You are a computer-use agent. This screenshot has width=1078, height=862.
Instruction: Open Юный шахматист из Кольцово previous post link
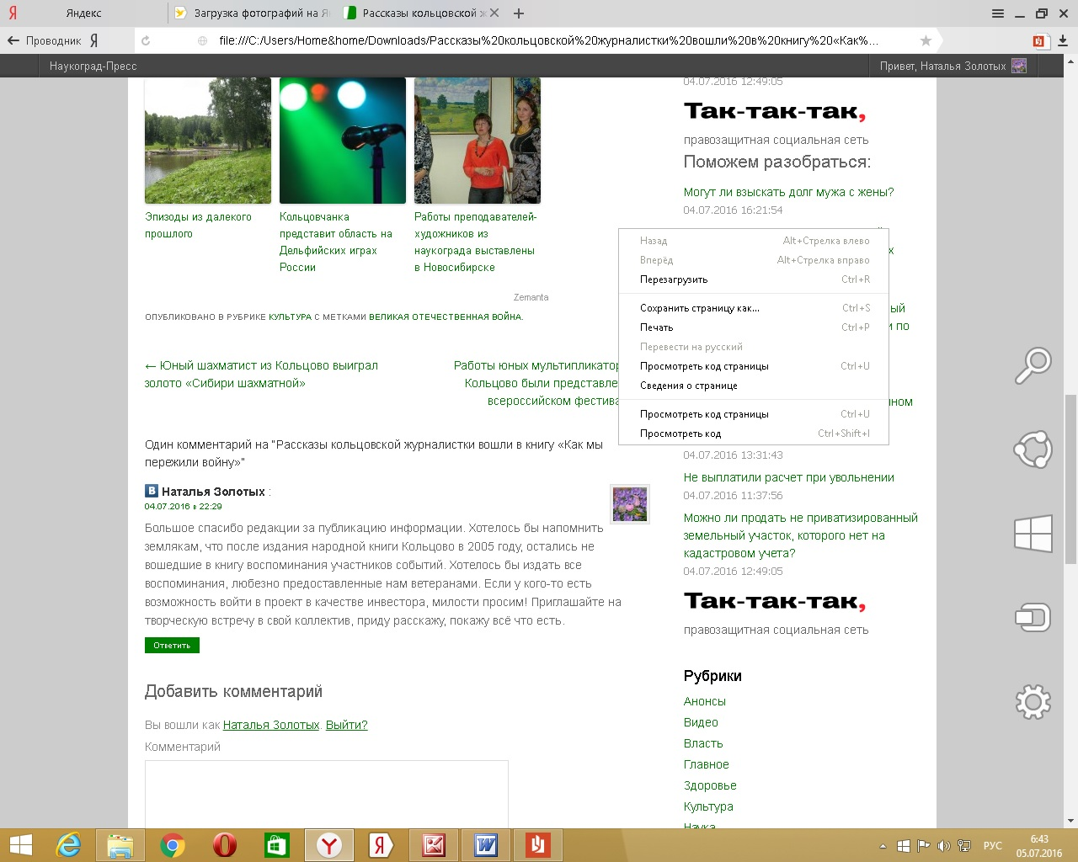tap(261, 375)
